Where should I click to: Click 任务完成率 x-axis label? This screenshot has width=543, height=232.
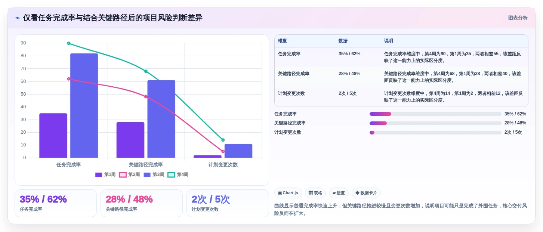tap(69, 164)
